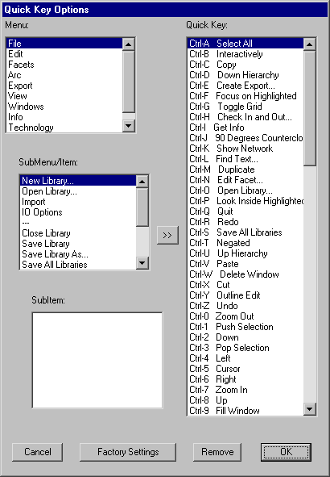Select Ctrl-B Interactively quick key
330x477 pixels.
tap(245, 54)
